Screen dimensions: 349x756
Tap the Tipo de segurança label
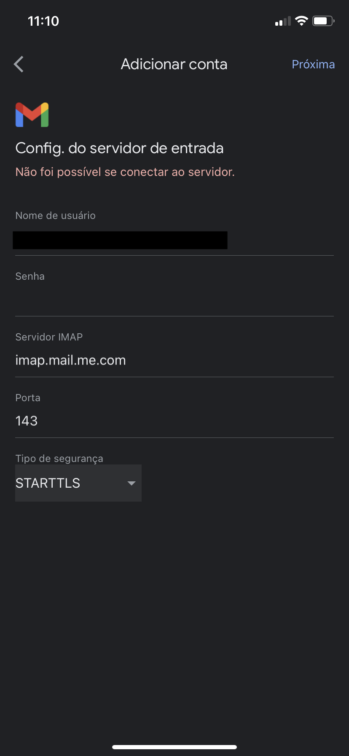click(59, 458)
